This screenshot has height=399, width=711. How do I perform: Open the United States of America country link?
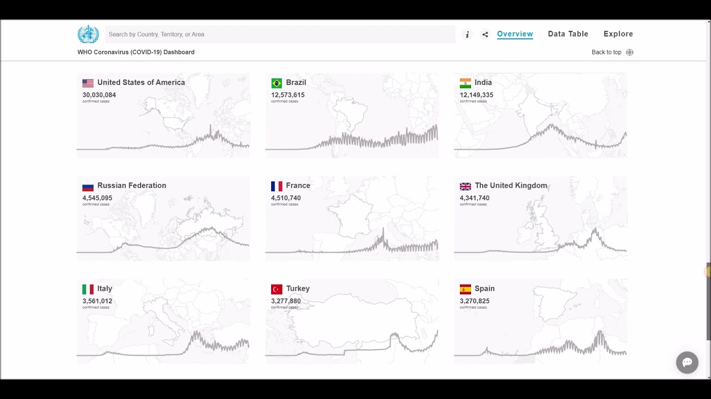coord(141,83)
